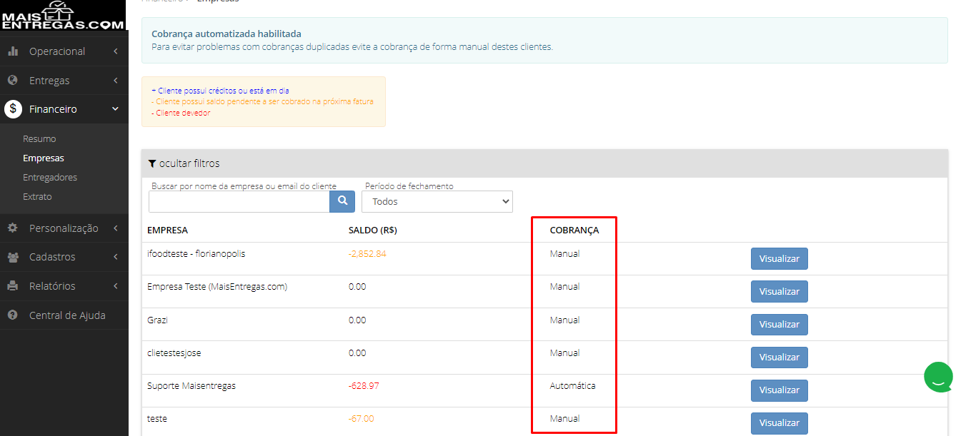Click the SALDO (R$) column header

373,230
